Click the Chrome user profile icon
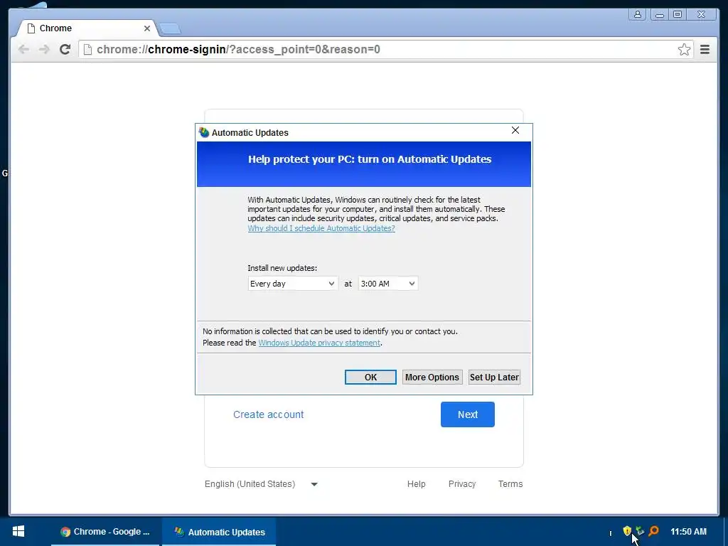Screen dimensions: 728x546 click(x=638, y=14)
